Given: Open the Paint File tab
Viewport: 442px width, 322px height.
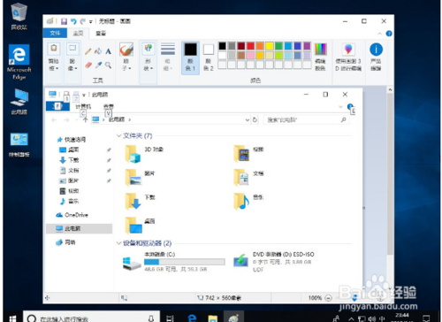Looking at the screenshot, I should [55, 34].
